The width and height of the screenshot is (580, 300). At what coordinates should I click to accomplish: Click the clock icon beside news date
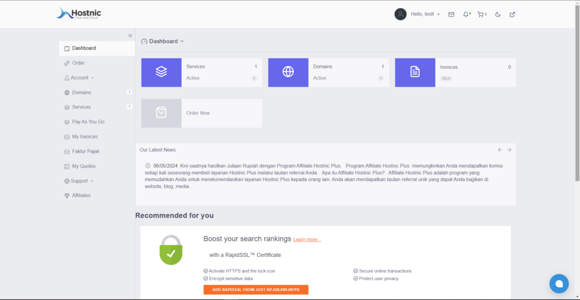pos(148,165)
